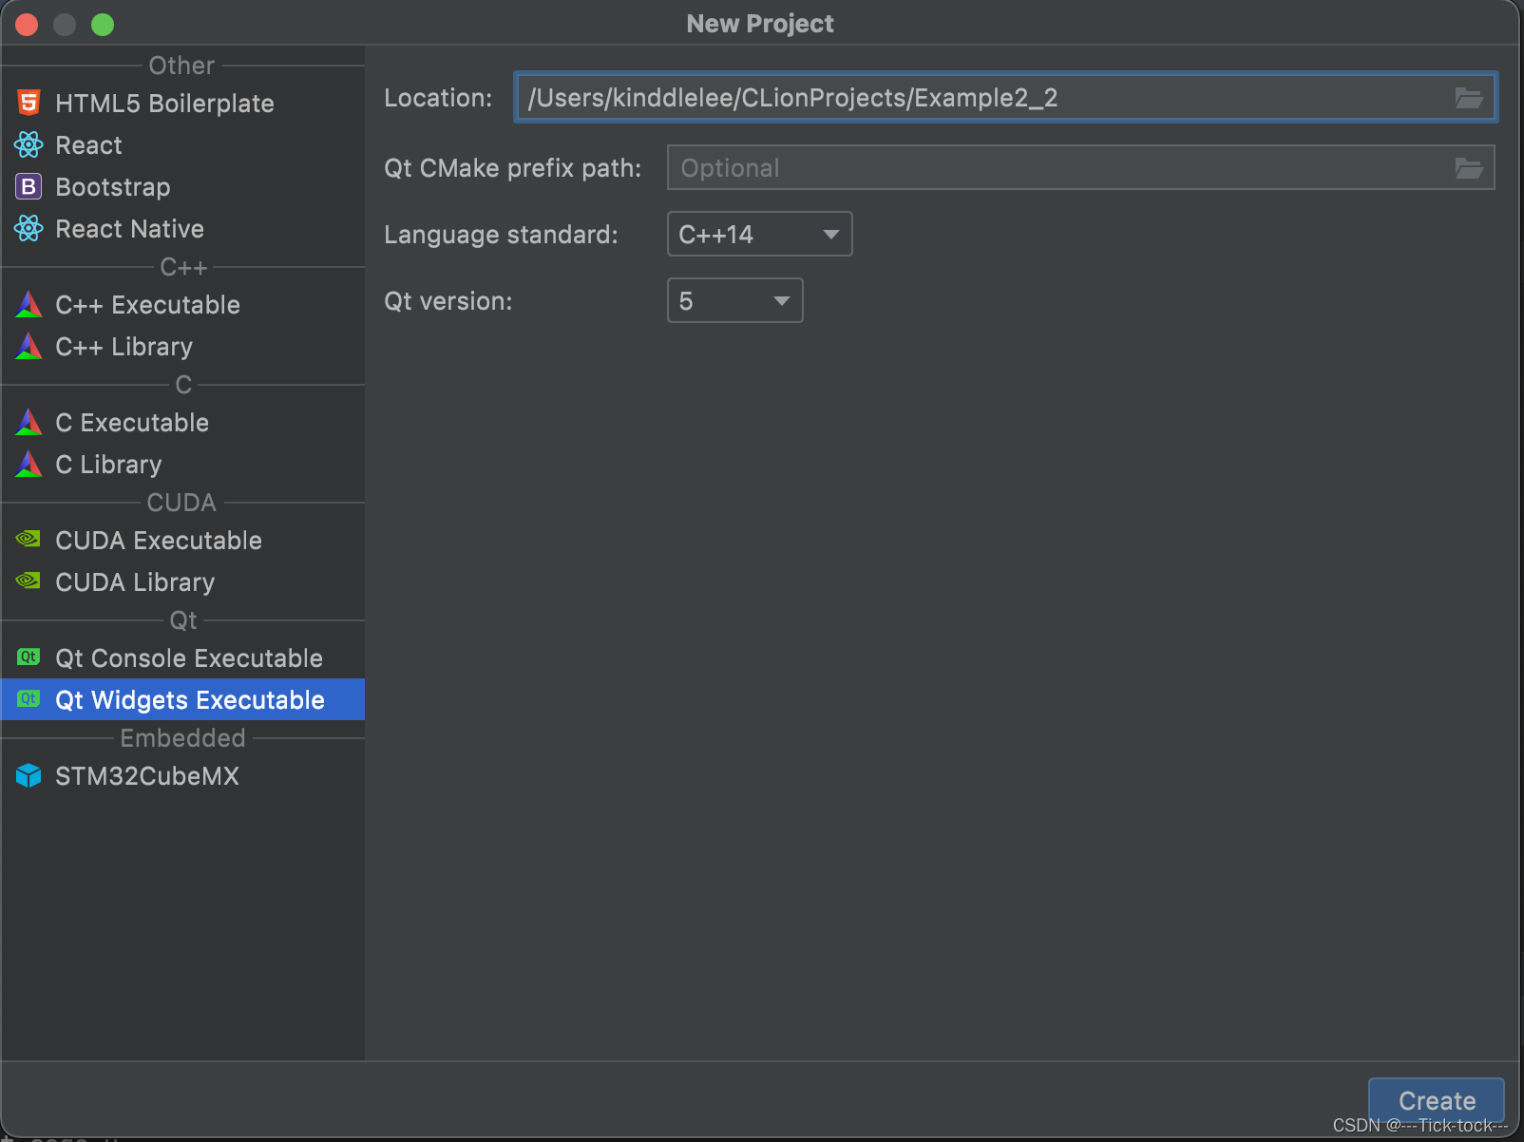
Task: Click the React atom icon
Action: pos(29,144)
